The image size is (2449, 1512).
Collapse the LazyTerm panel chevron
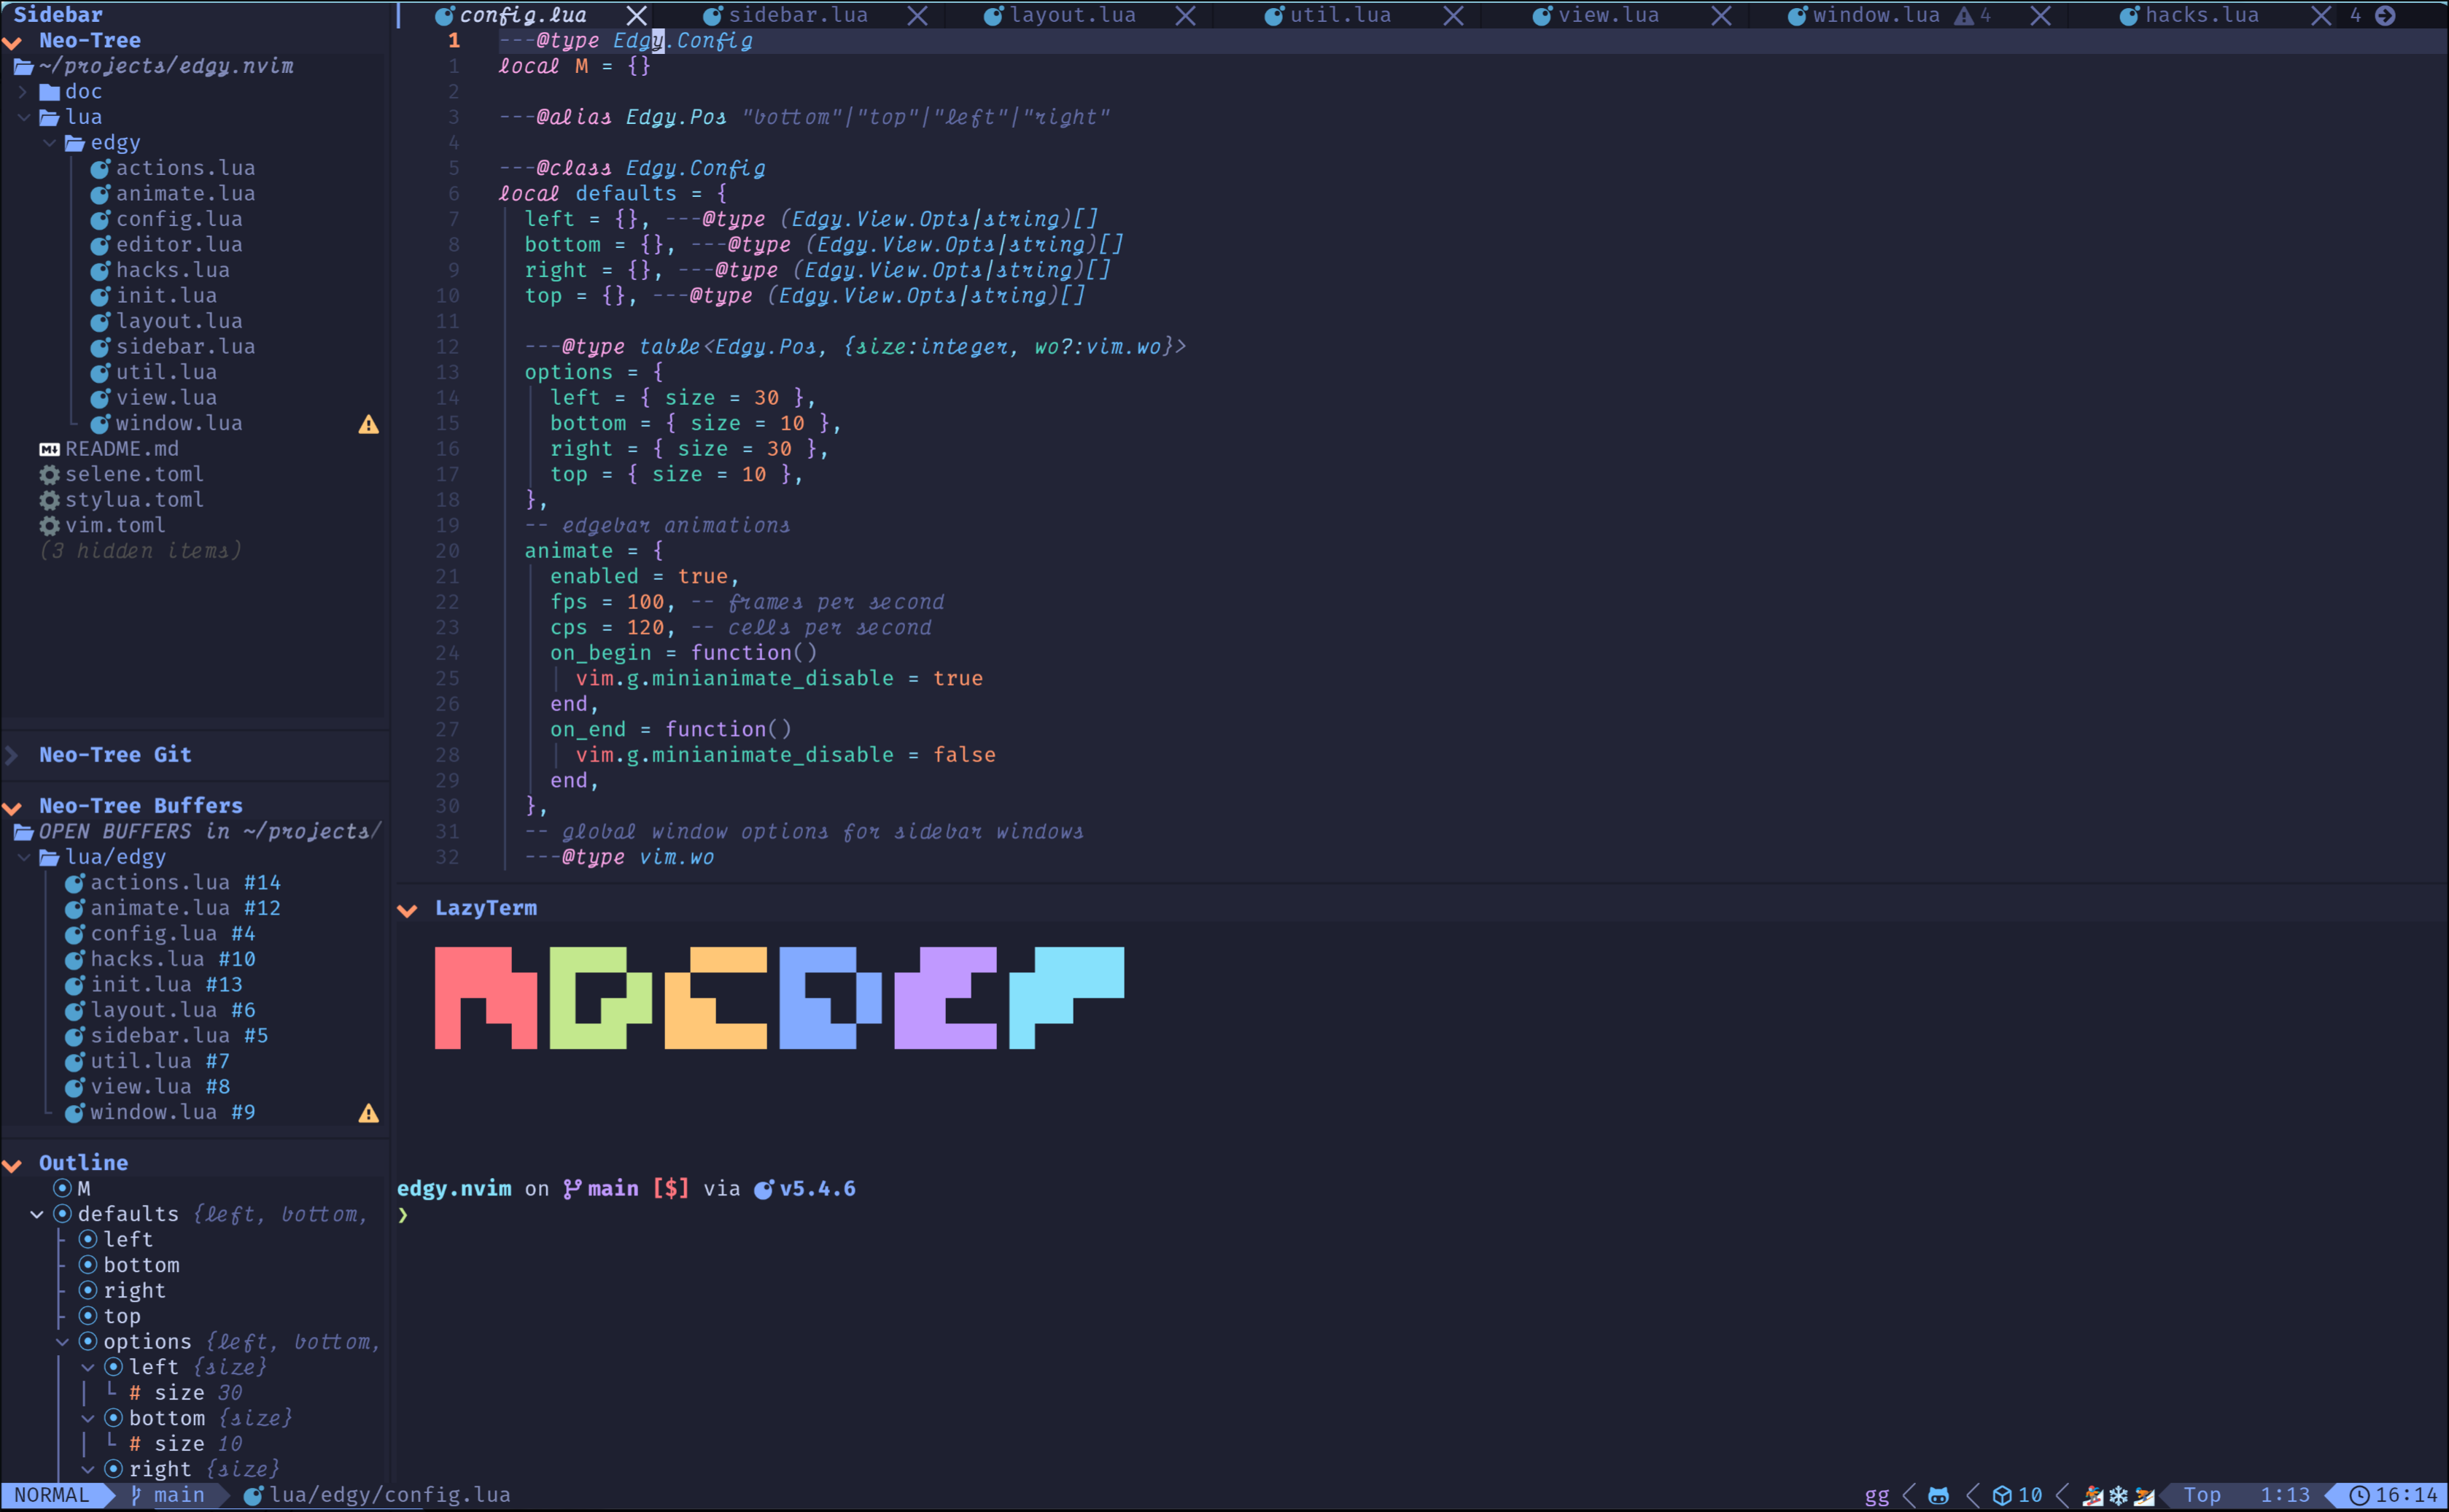coord(407,909)
